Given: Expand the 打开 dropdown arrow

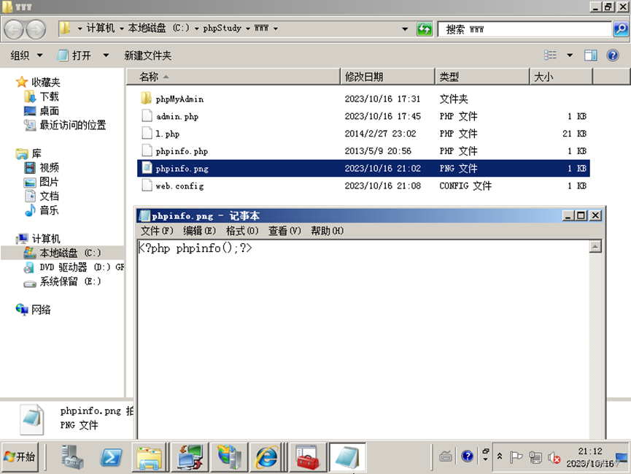Looking at the screenshot, I should (106, 56).
